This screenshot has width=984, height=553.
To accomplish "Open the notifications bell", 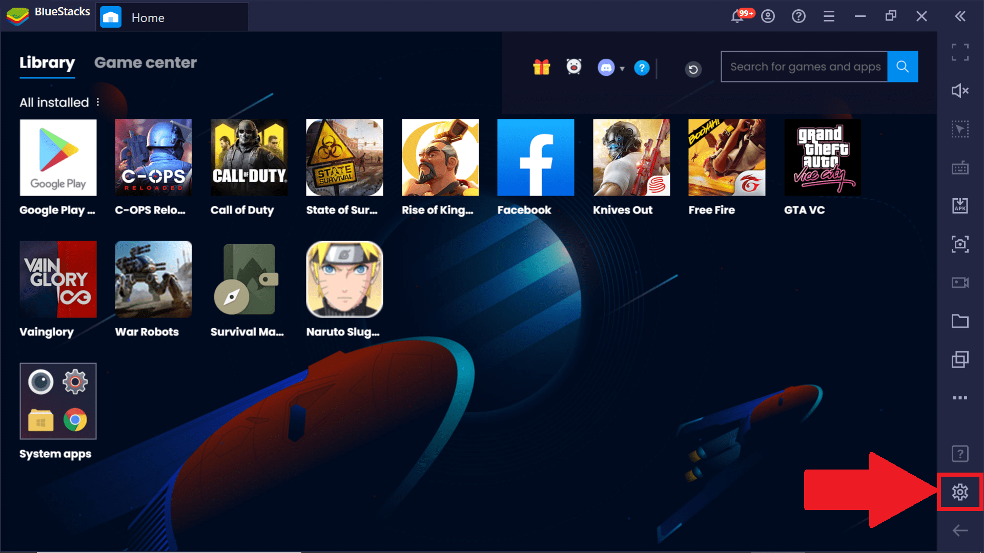I will pyautogui.click(x=737, y=16).
